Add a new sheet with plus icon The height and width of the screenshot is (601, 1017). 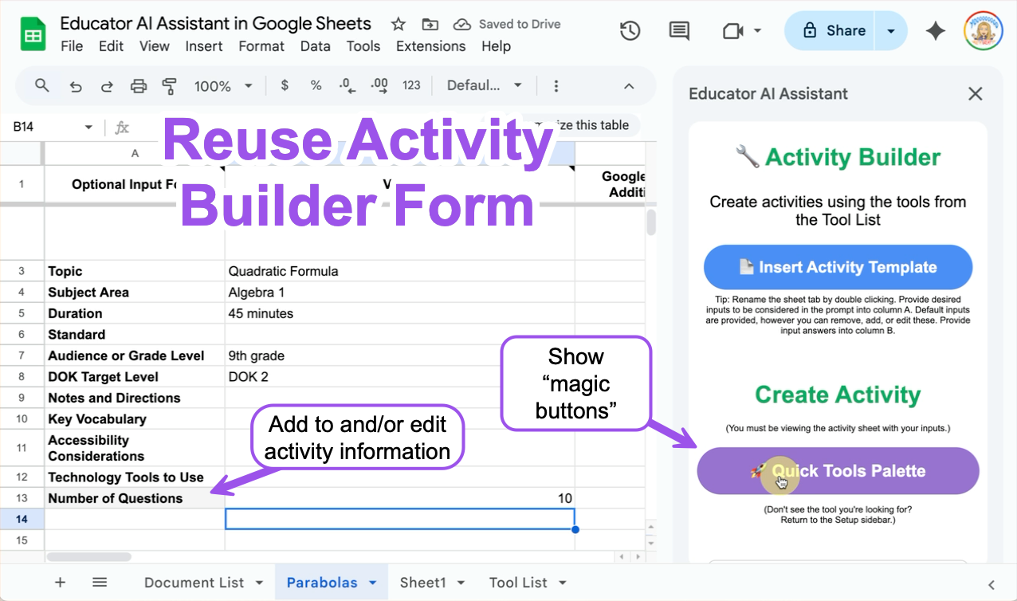pos(60,582)
